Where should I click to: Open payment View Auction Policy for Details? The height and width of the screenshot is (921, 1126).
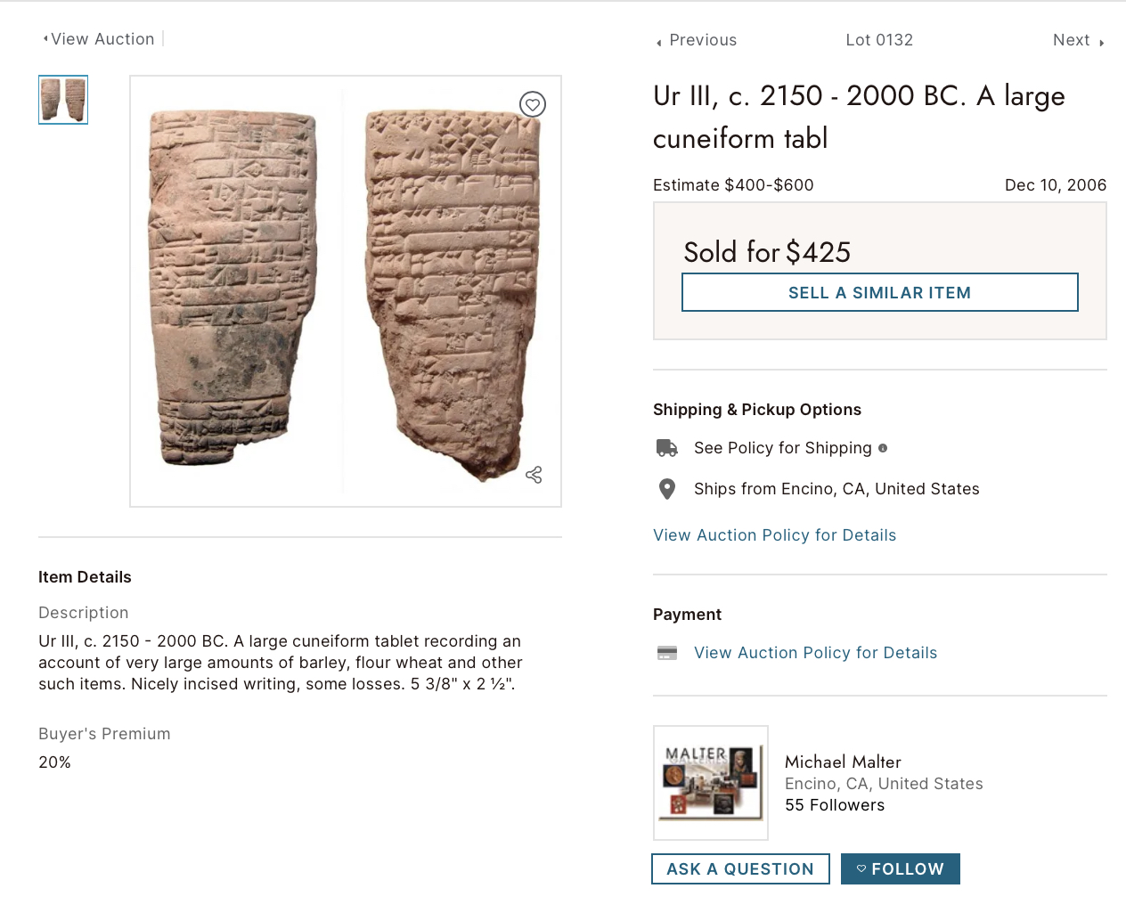[815, 653]
